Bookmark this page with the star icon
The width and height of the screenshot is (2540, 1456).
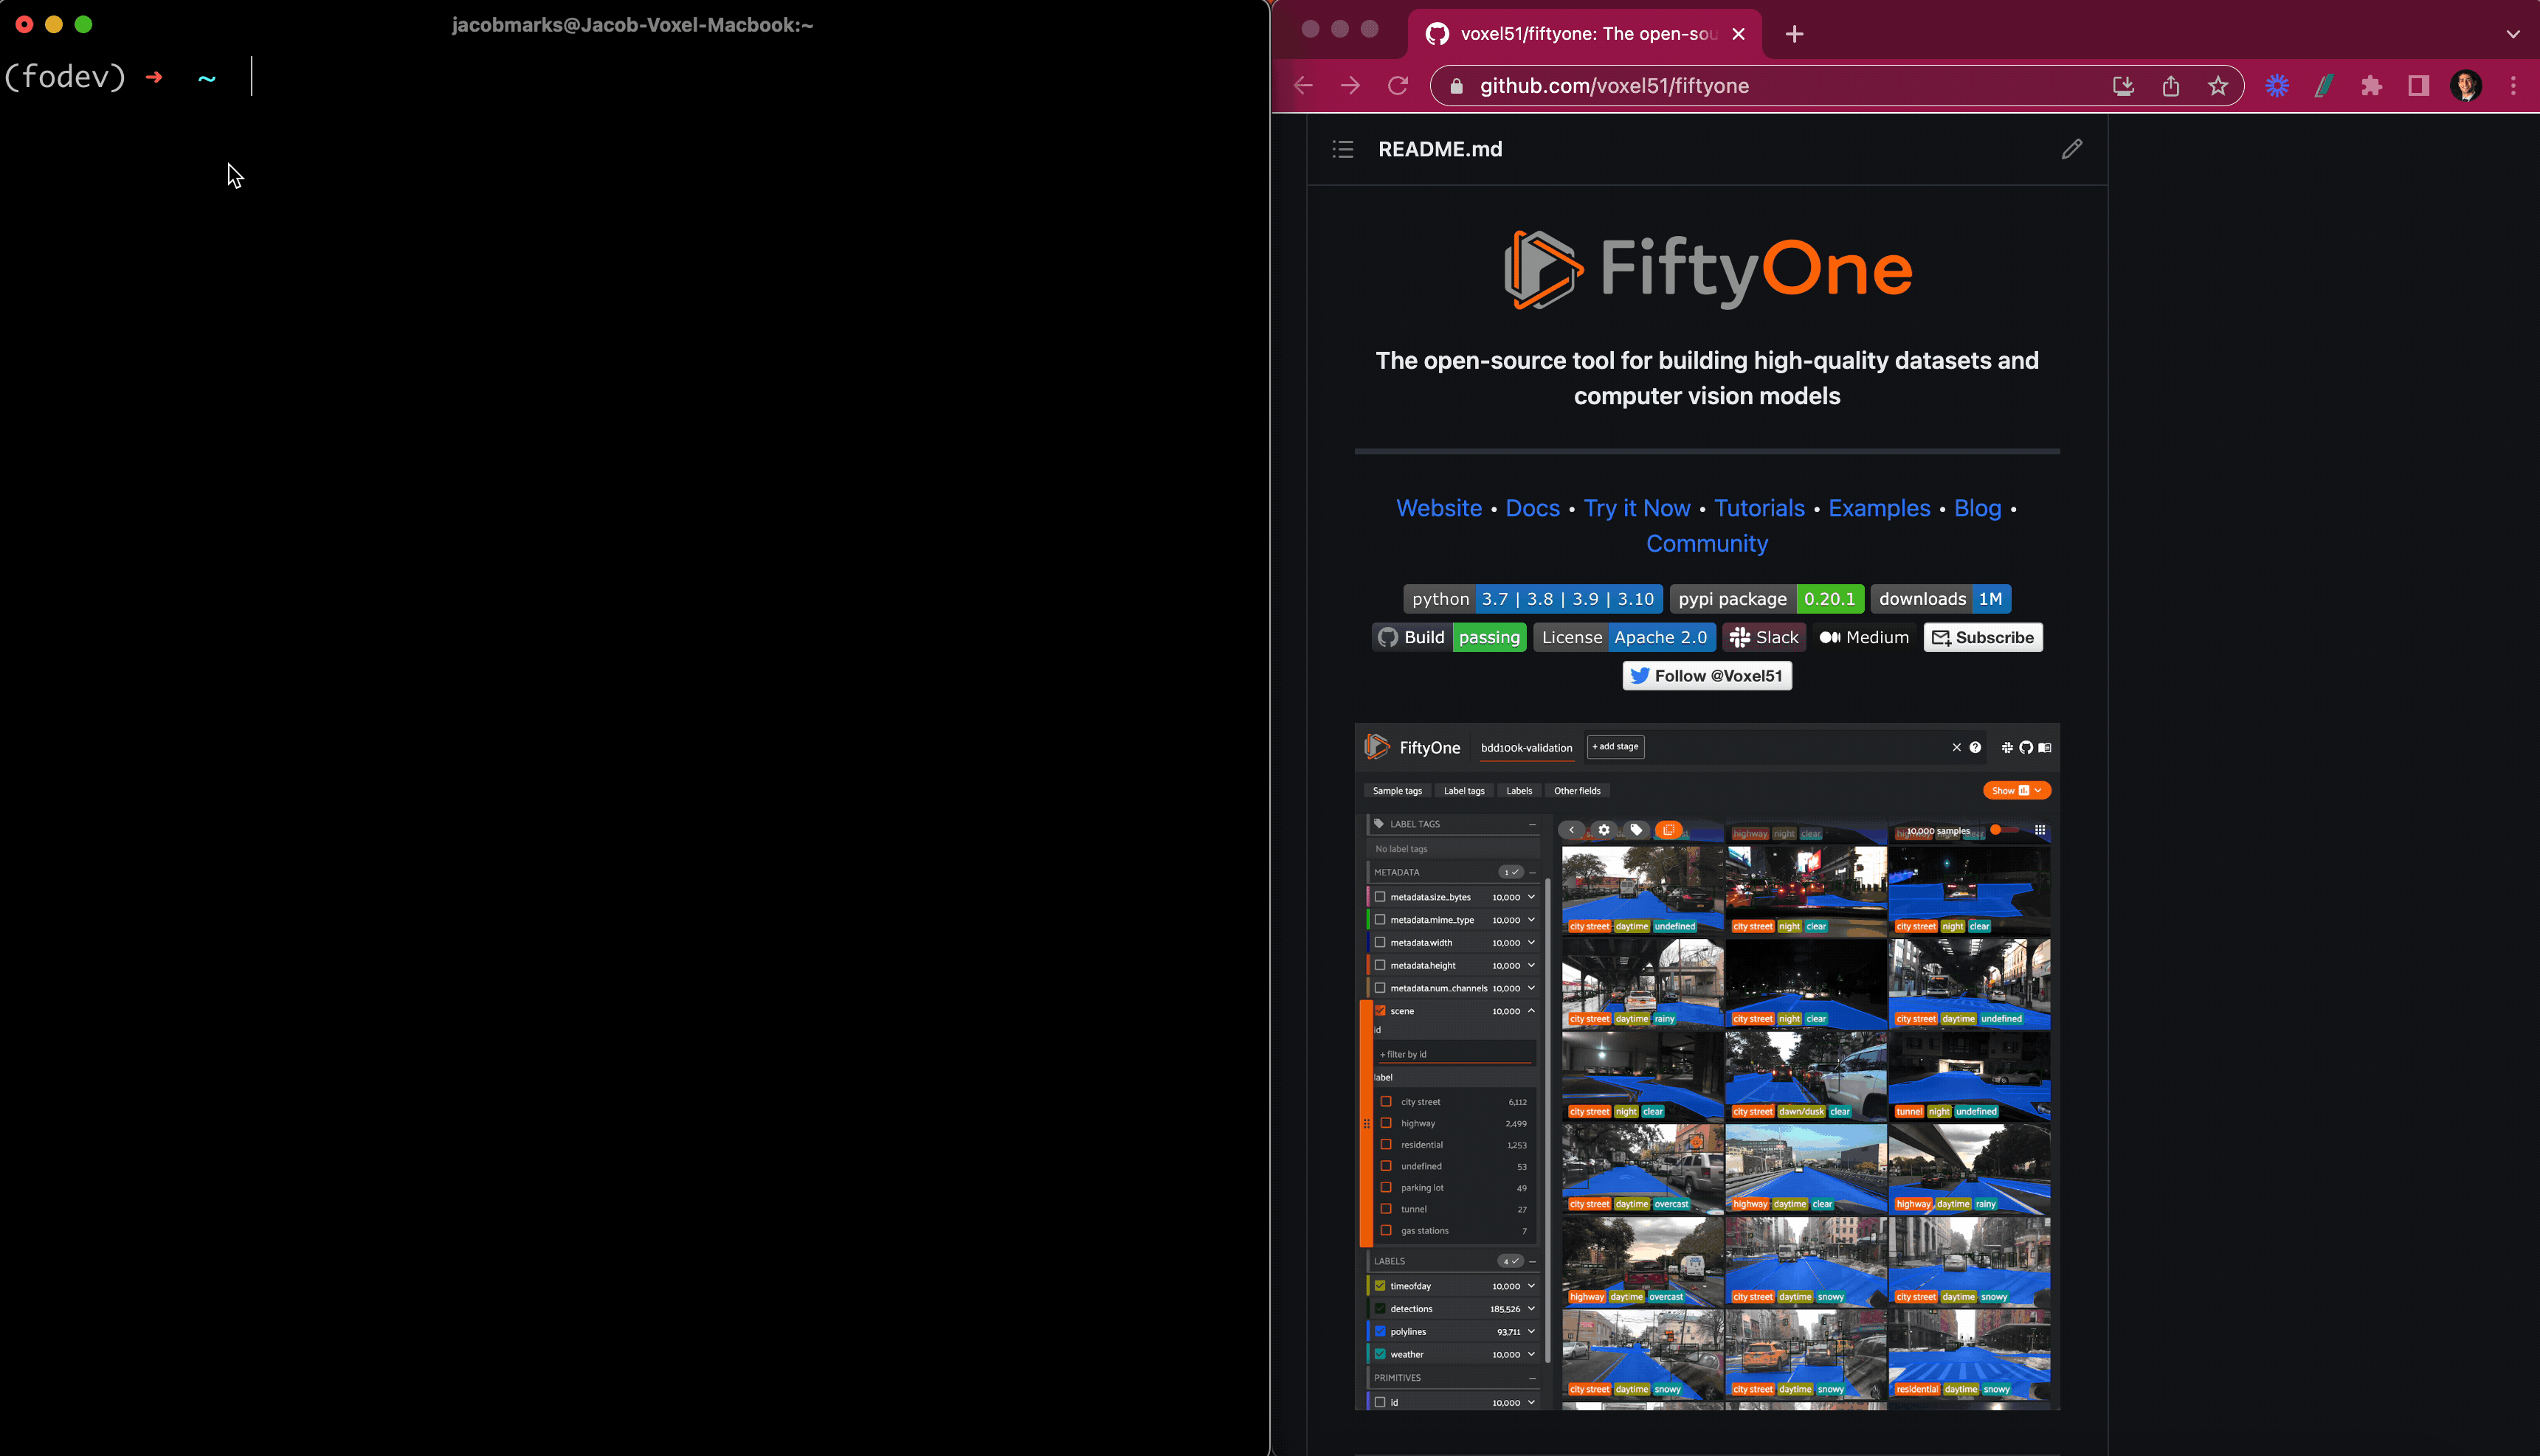(2218, 86)
